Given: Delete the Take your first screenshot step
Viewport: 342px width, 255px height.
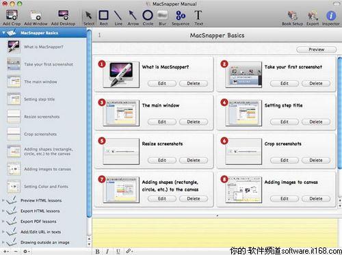Looking at the screenshot, I should pyautogui.click(x=316, y=83).
